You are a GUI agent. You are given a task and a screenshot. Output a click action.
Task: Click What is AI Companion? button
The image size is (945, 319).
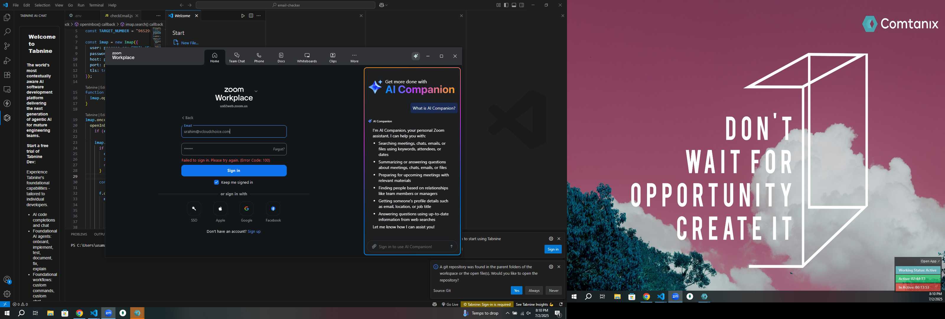coord(434,108)
